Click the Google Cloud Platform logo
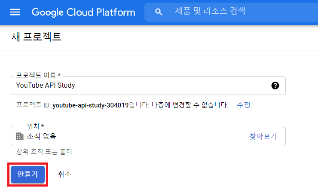 [83, 12]
